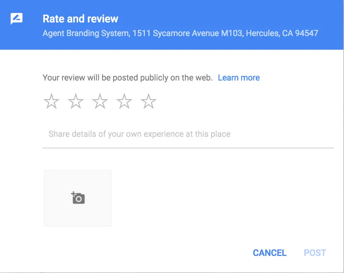This screenshot has height=273, width=344.
Task: Click the Agent Branding System address text
Action: click(x=180, y=33)
